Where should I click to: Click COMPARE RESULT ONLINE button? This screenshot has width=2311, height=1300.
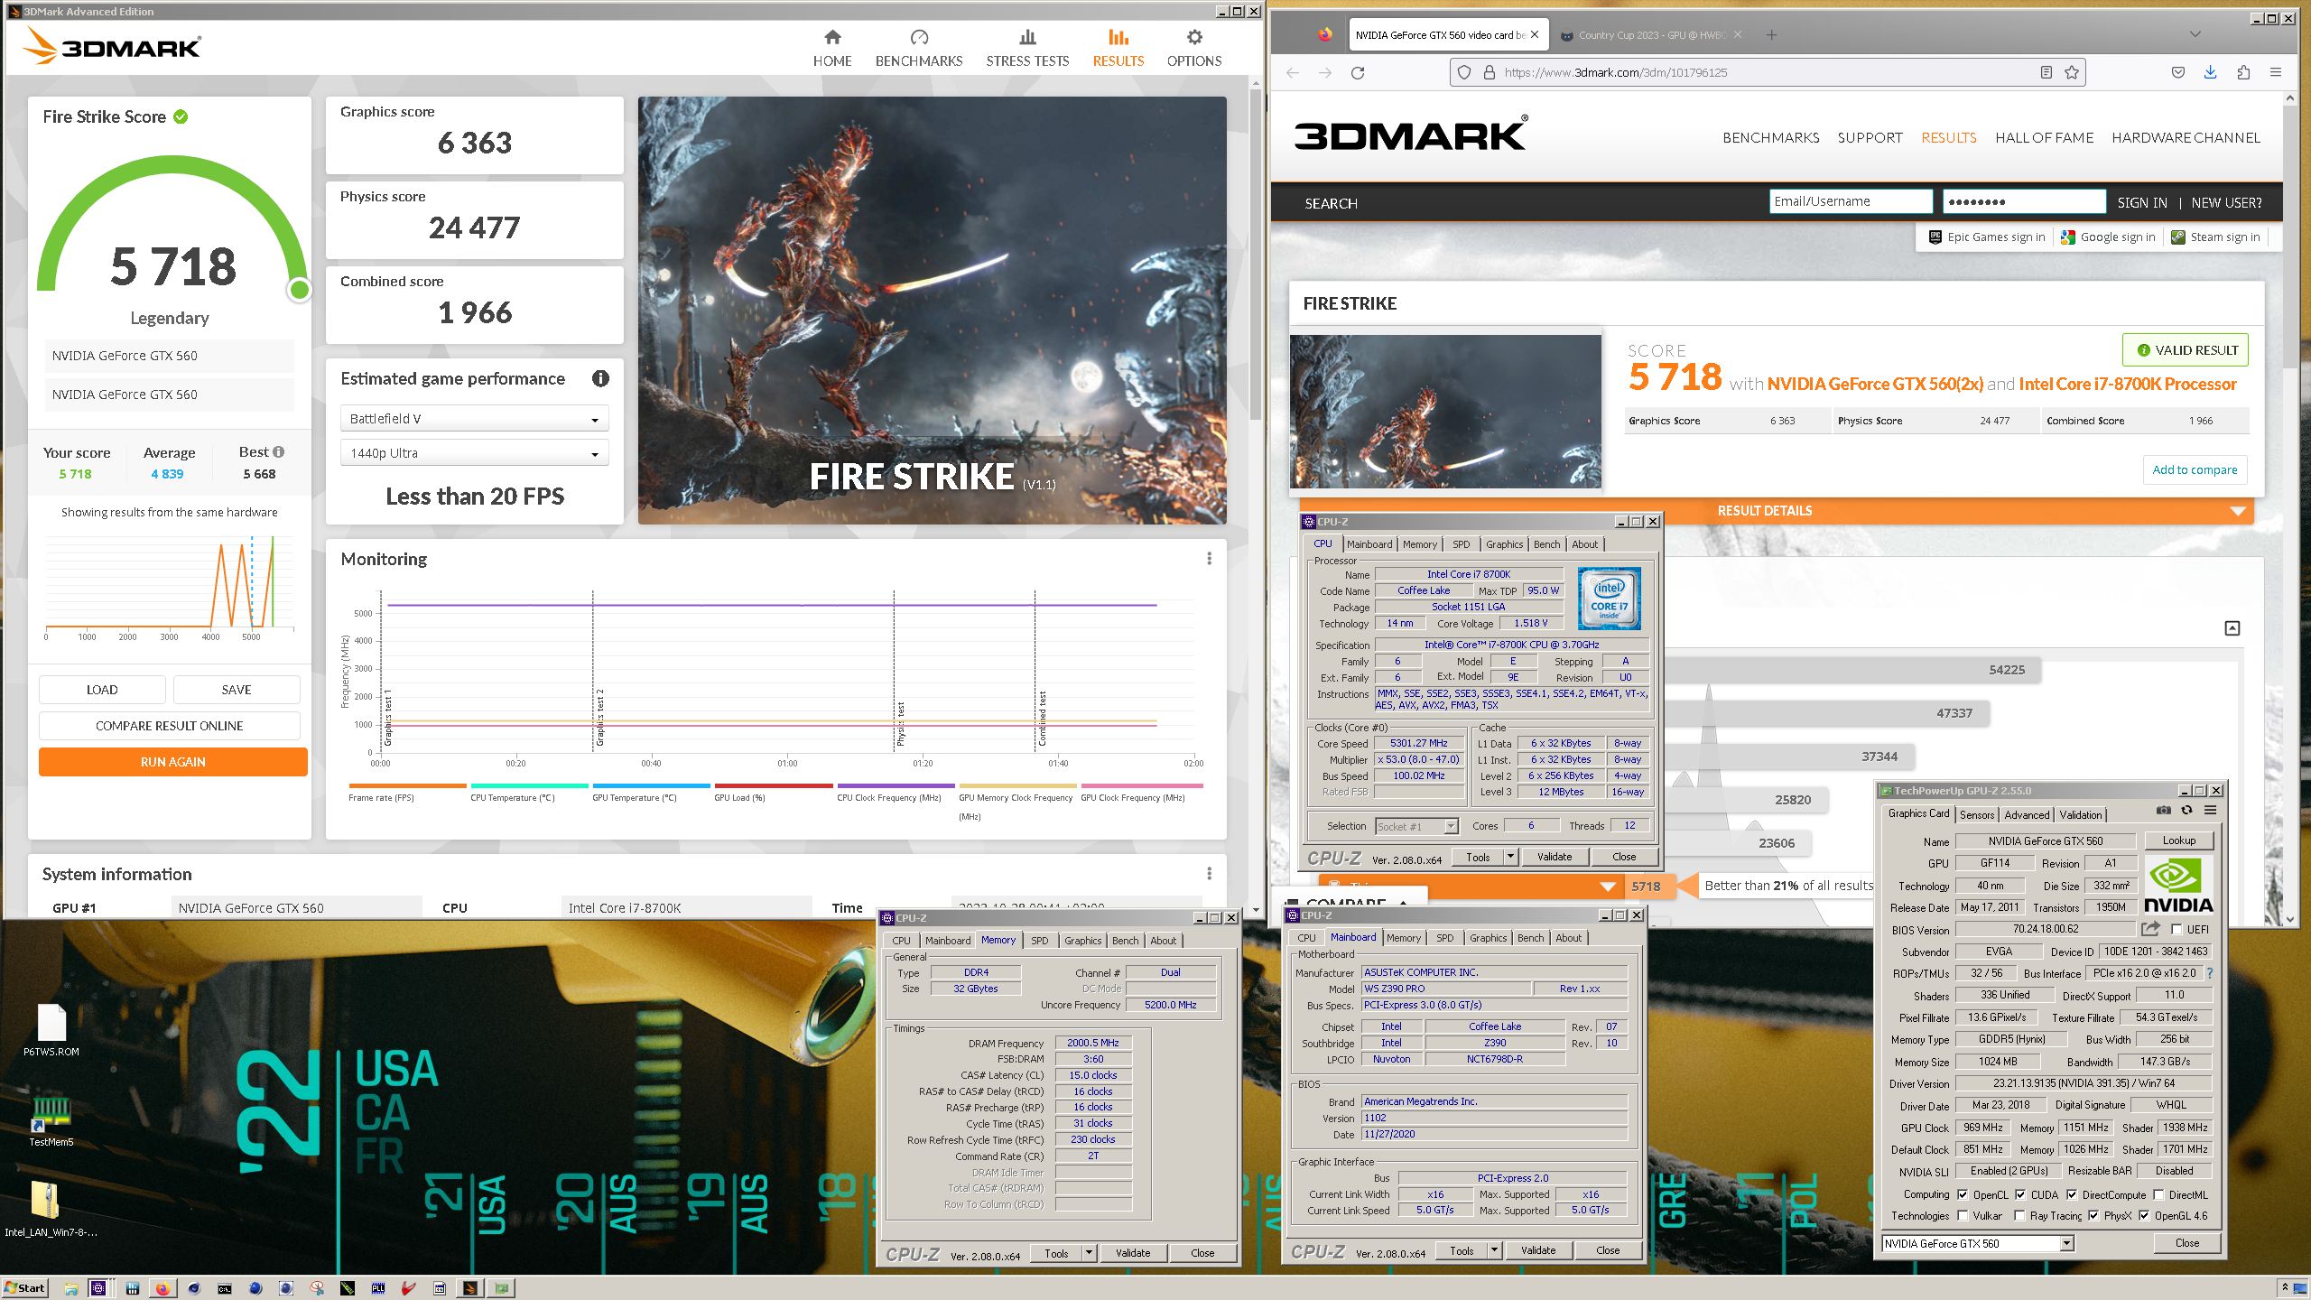170,726
